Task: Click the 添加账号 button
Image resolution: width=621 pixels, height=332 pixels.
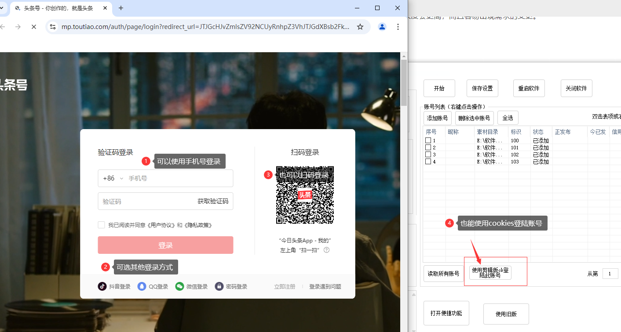Action: (438, 118)
